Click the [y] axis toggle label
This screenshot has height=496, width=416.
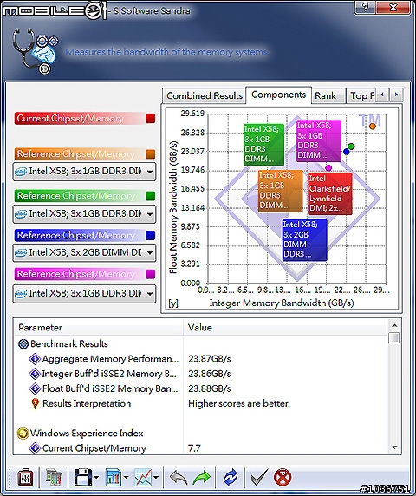pos(173,303)
